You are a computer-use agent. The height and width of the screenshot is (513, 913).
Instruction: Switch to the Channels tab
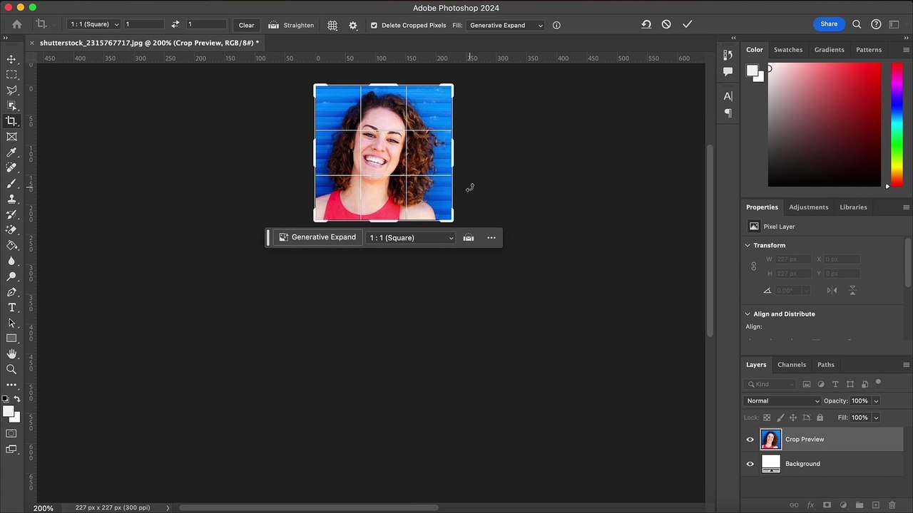tap(792, 365)
